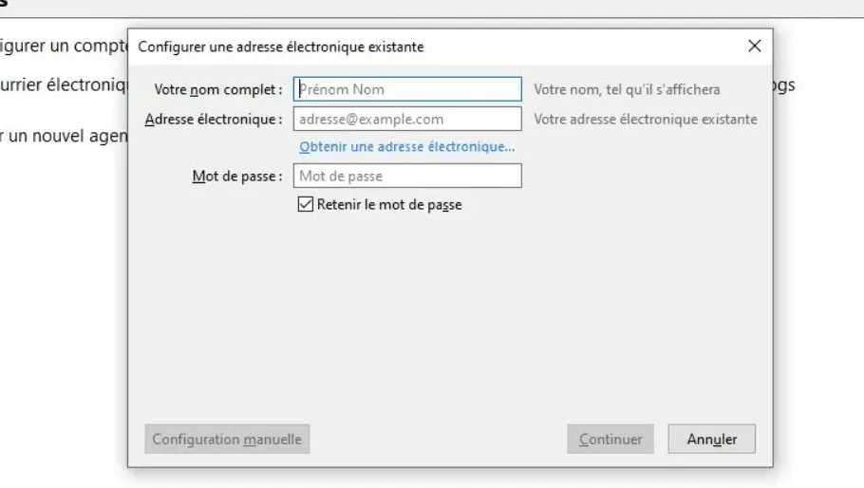The height and width of the screenshot is (488, 864).
Task: Click hint "Votre adresse électronique existante"
Action: click(x=646, y=119)
